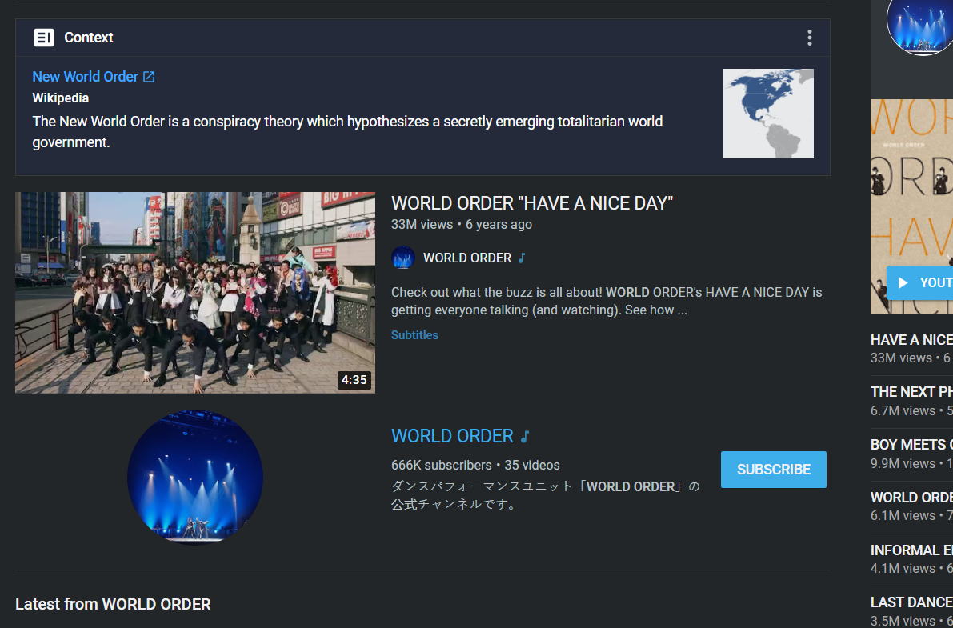Viewport: 953px width, 628px height.
Task: Click the "Latest from WORLD ORDER" heading
Action: click(x=113, y=604)
